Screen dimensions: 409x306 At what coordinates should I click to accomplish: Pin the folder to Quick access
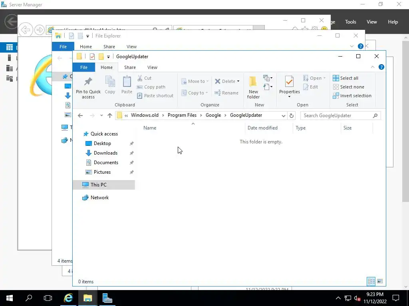point(88,88)
